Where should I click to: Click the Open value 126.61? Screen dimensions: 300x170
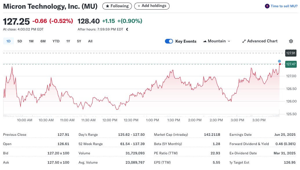63,144
